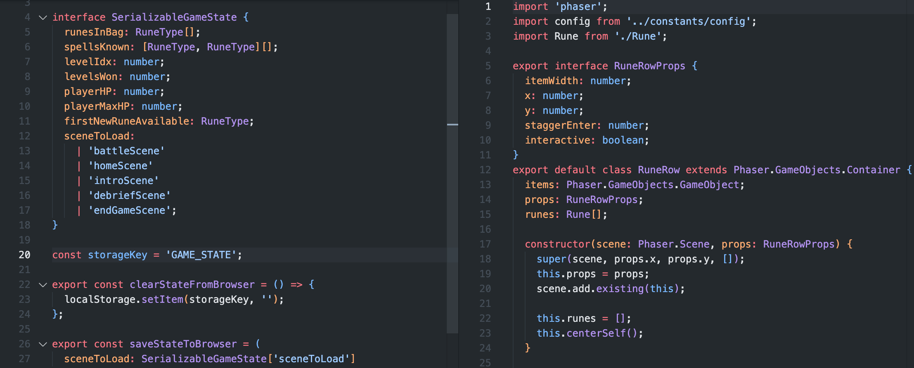Click the setItem method call

(162, 300)
